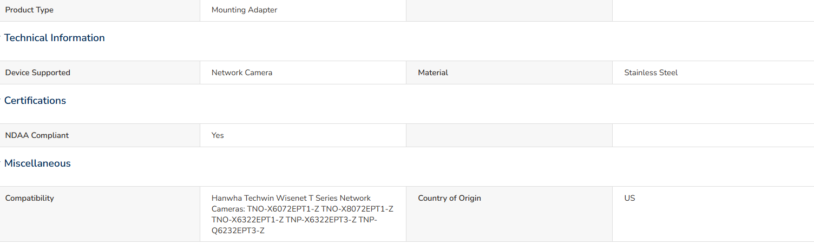This screenshot has width=814, height=244.
Task: Expand the Miscellaneous section heading
Action: (x=37, y=163)
